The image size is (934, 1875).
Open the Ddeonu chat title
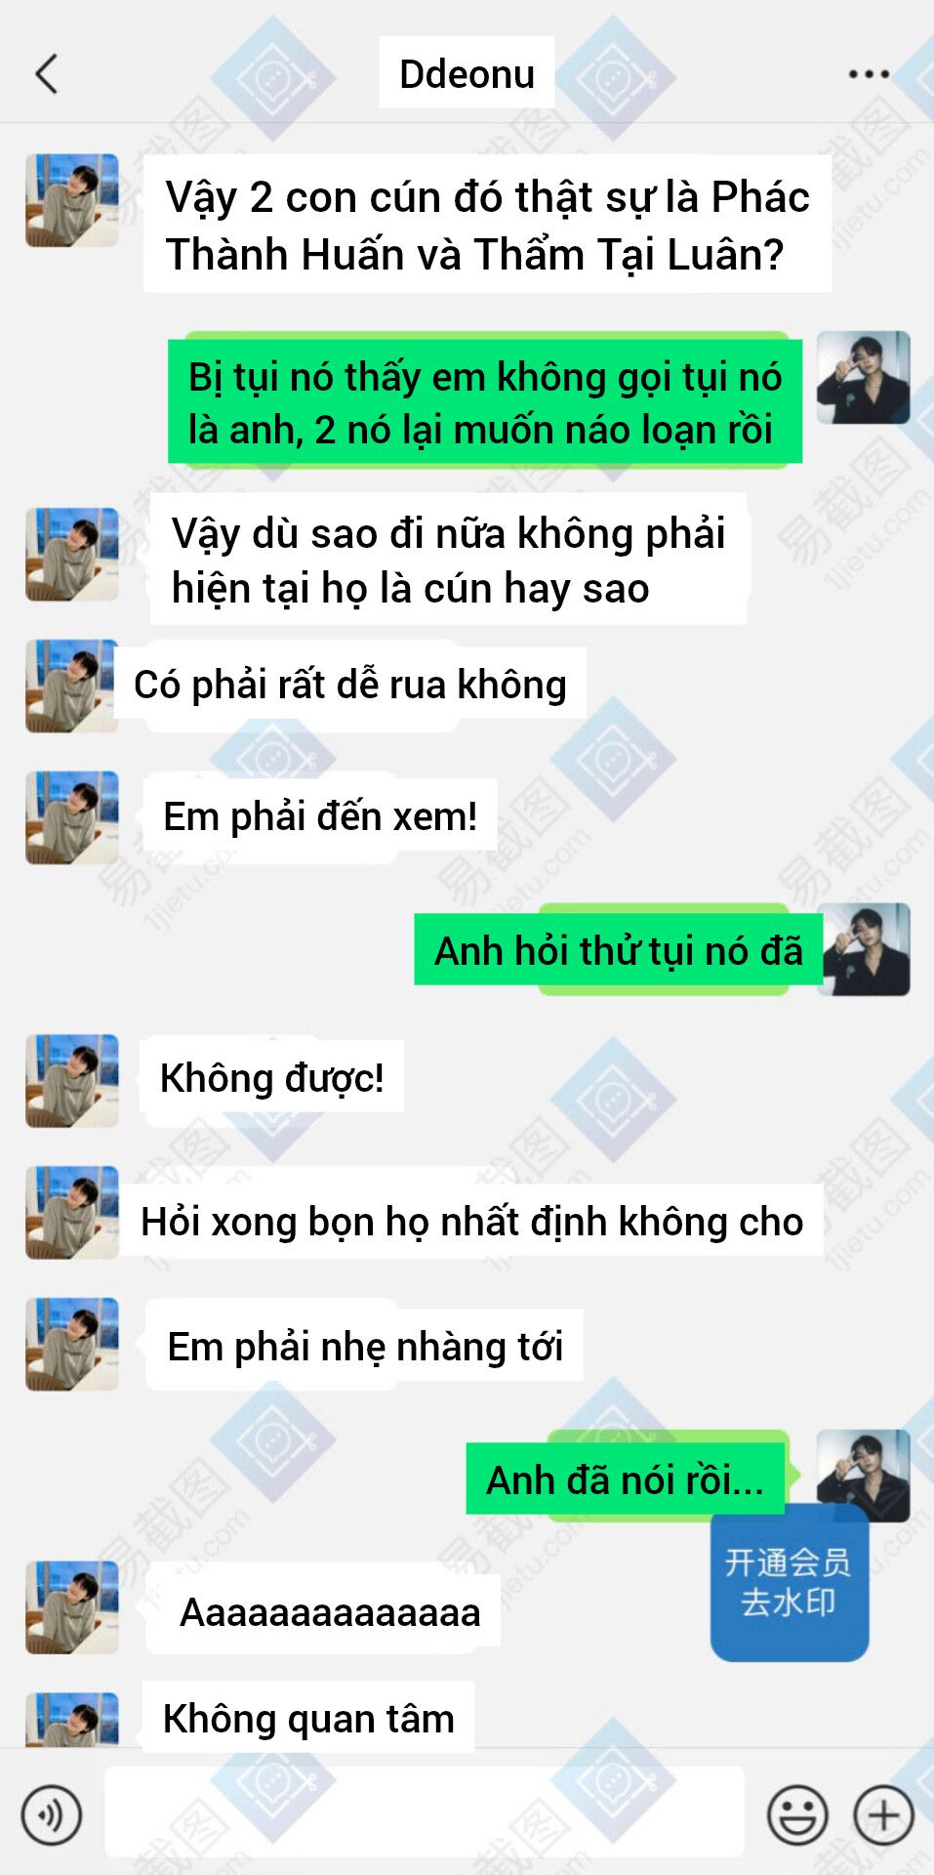tap(467, 73)
